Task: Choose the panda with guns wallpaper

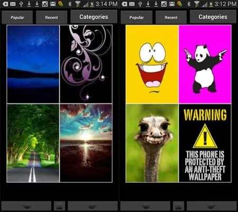Action: 205,64
